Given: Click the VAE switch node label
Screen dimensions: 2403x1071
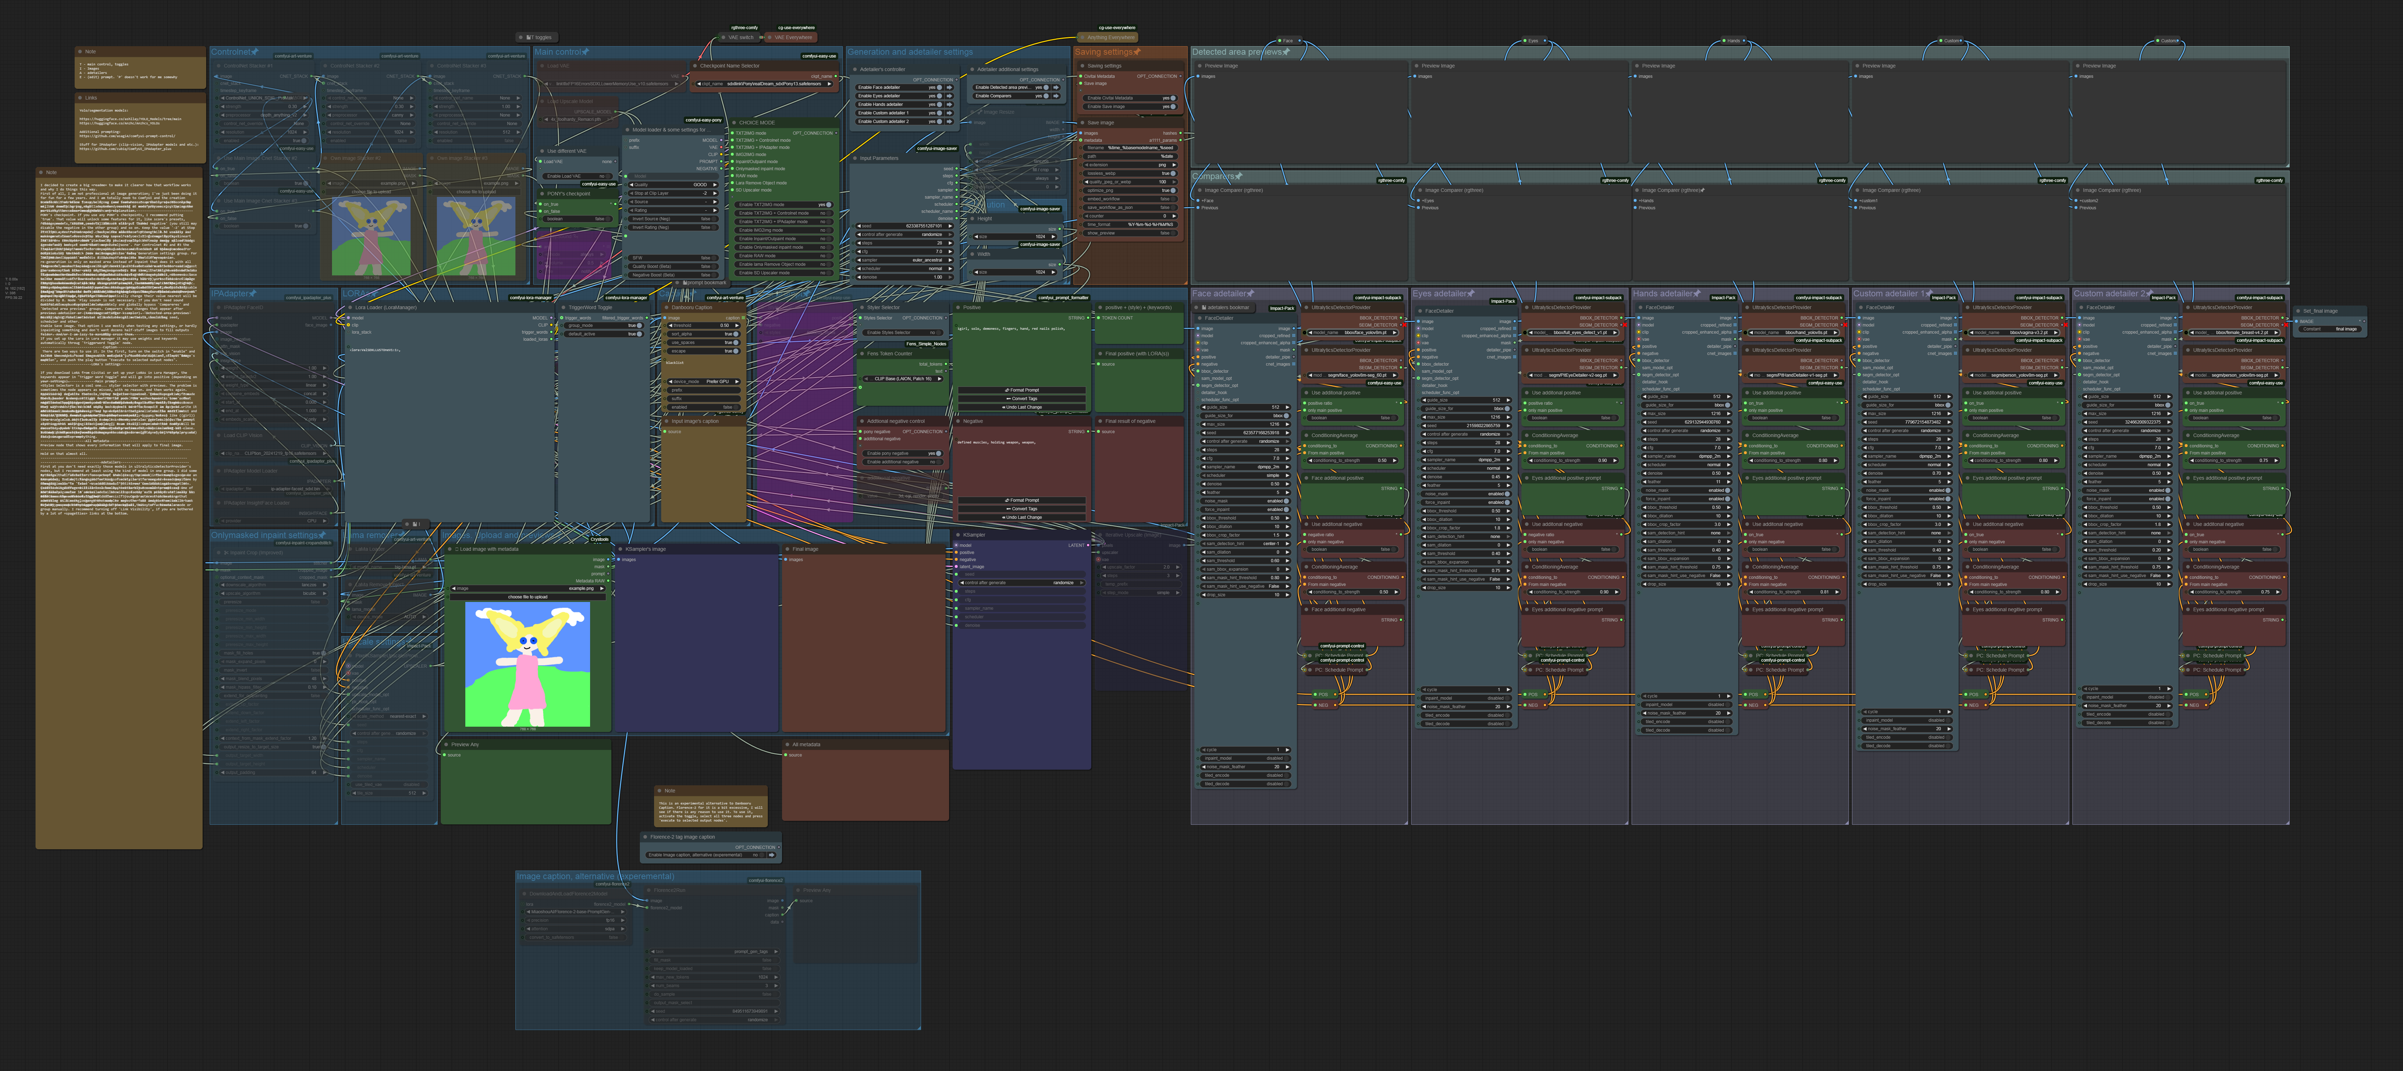Looking at the screenshot, I should 741,37.
